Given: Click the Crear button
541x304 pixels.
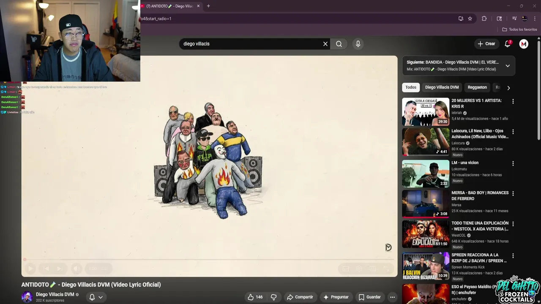Looking at the screenshot, I should click(486, 44).
